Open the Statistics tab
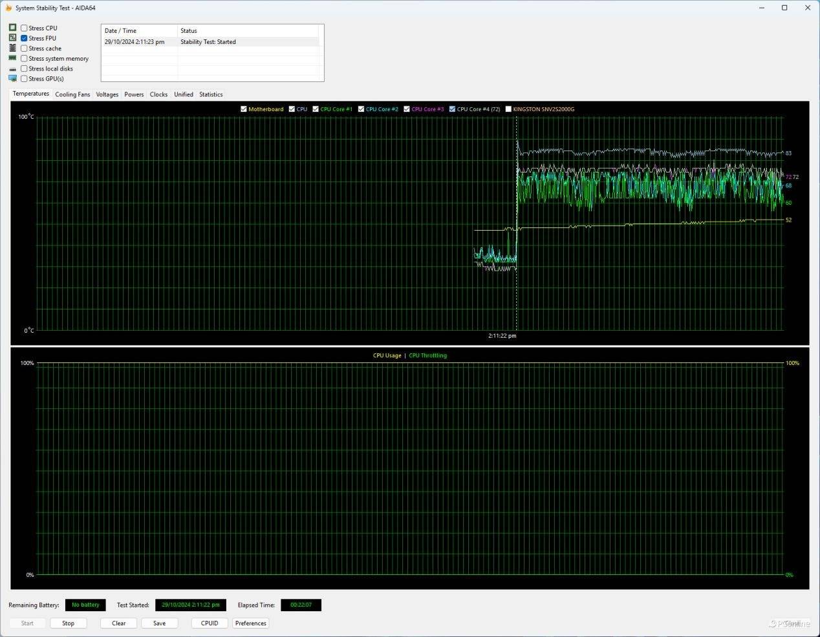The height and width of the screenshot is (637, 820). [211, 94]
